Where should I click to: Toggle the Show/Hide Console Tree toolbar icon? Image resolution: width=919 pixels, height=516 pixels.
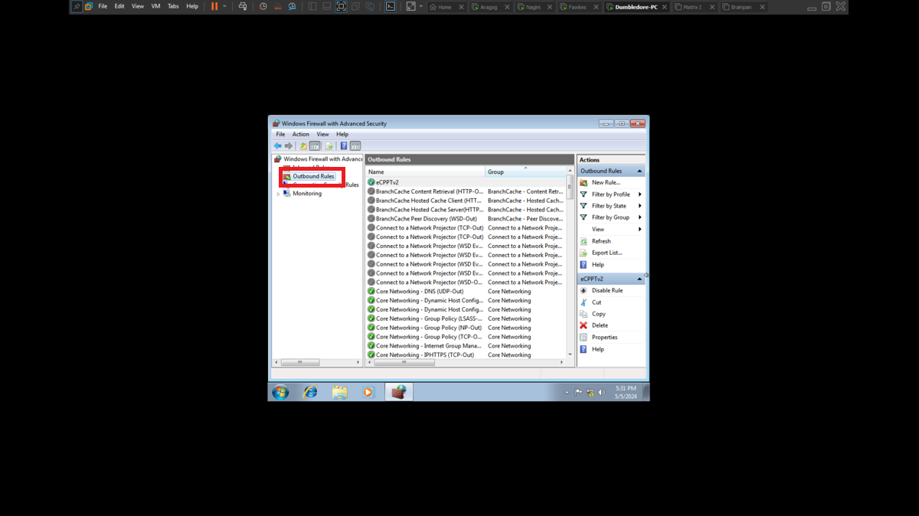coord(315,145)
